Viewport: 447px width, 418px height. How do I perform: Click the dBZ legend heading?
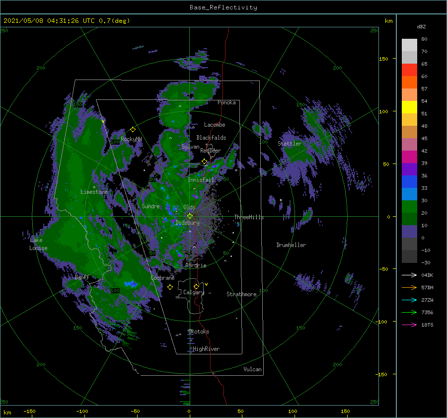(x=421, y=27)
